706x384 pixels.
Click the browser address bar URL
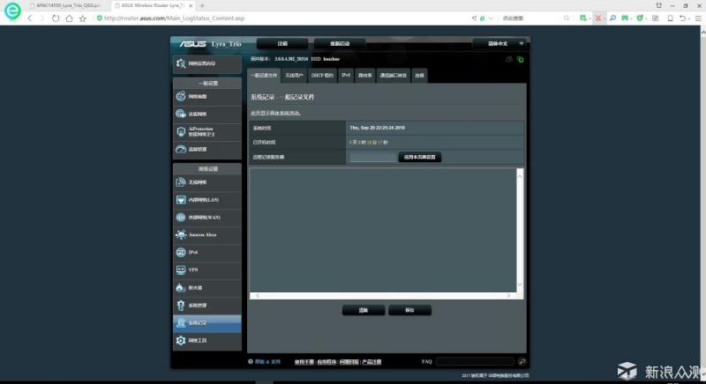(x=174, y=18)
